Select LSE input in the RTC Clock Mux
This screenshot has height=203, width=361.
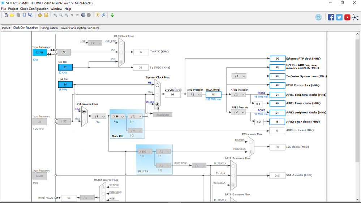pyautogui.click(x=121, y=52)
